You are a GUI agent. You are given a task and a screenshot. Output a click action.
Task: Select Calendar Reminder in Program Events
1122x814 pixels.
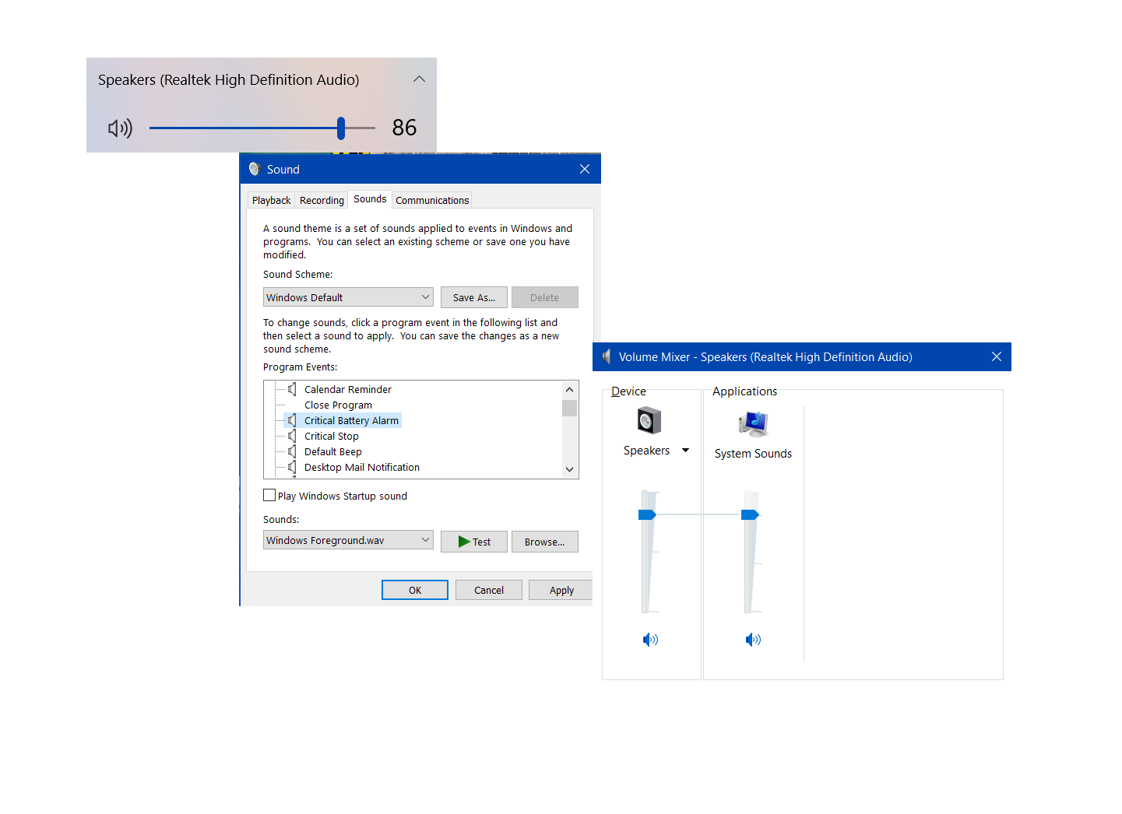click(x=348, y=389)
